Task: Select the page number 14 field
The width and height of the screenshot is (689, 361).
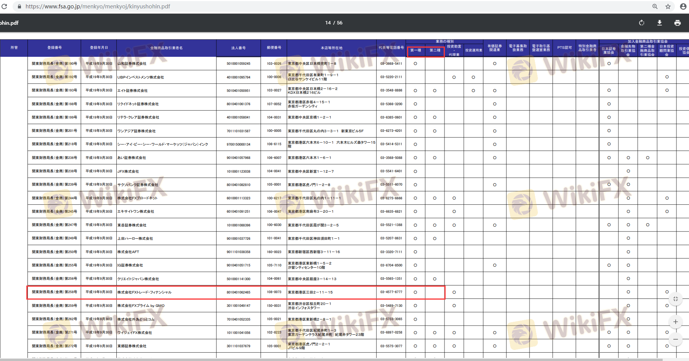Action: pyautogui.click(x=328, y=23)
